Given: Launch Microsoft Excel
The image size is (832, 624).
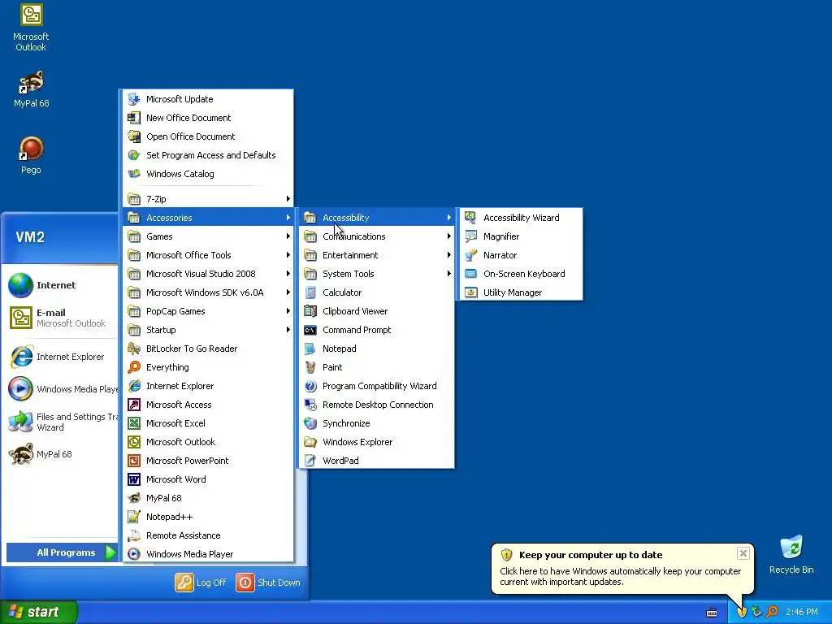Looking at the screenshot, I should tap(208, 422).
